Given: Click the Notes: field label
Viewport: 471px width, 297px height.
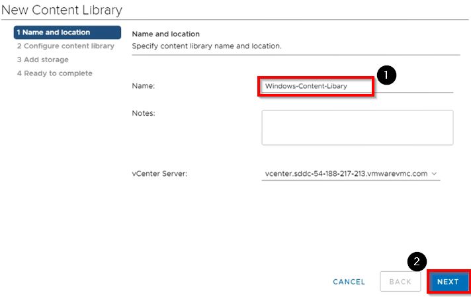Looking at the screenshot, I should click(x=144, y=114).
